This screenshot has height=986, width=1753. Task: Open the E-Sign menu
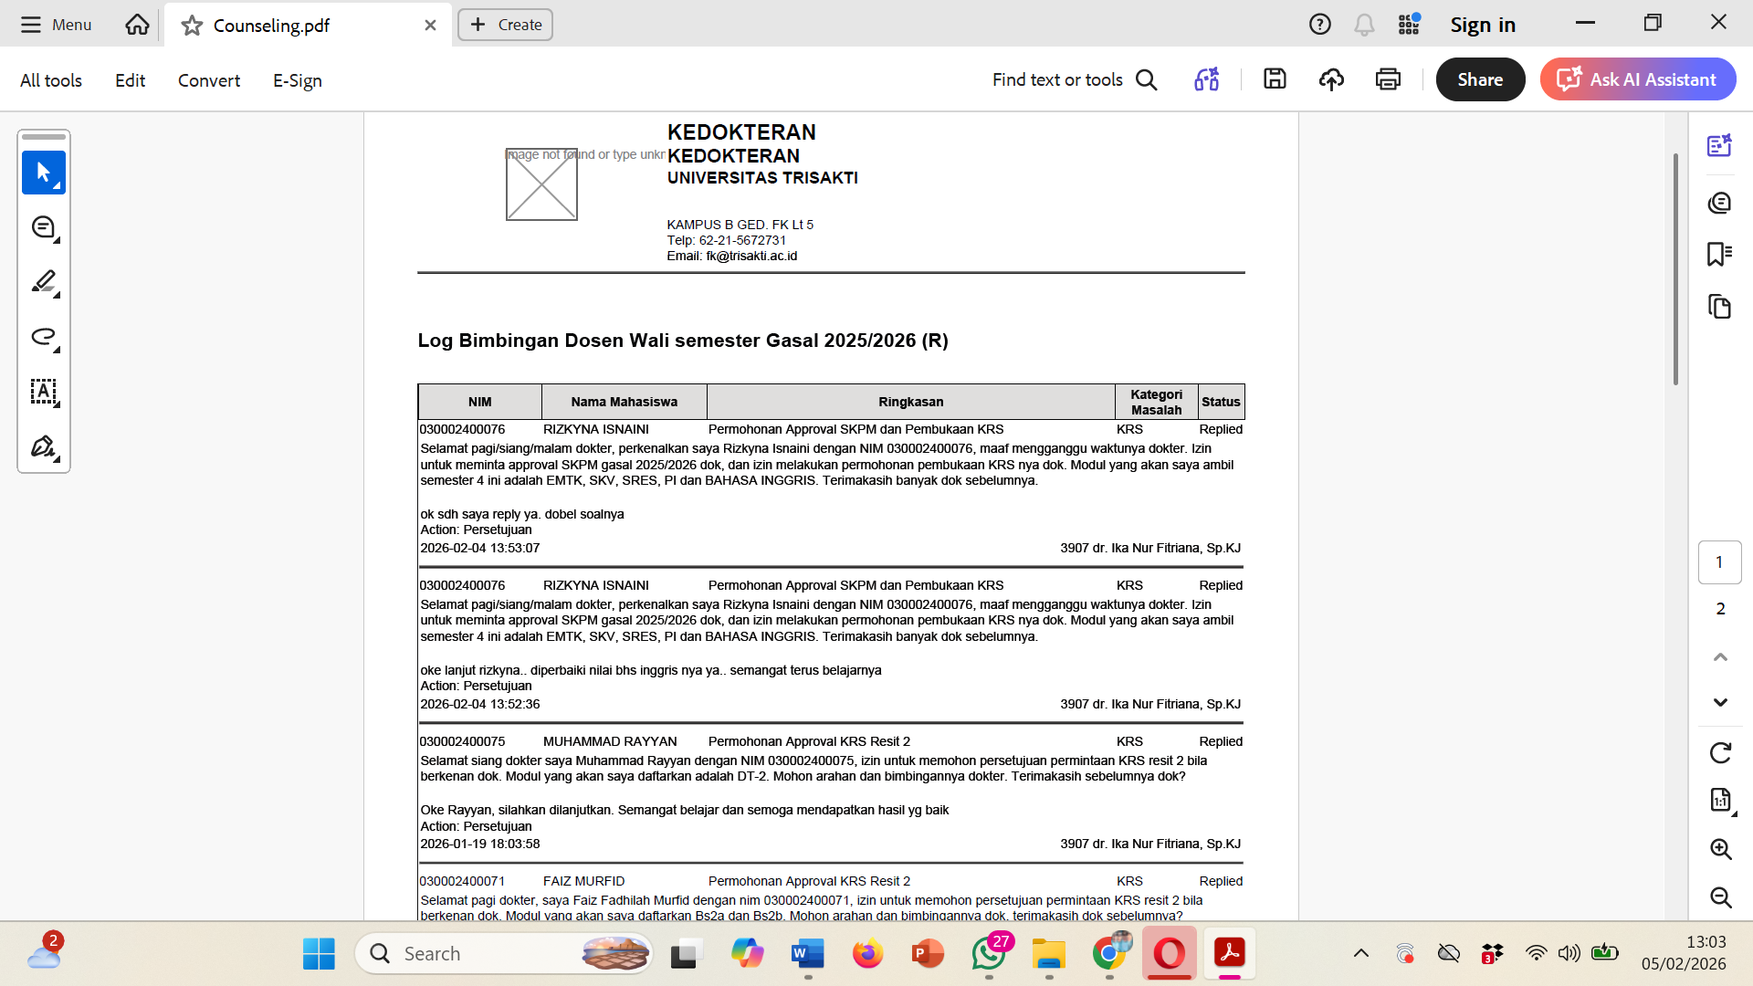298,80
